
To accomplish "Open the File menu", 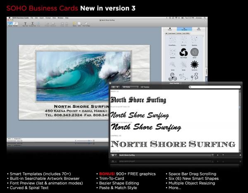I will [32, 18].
